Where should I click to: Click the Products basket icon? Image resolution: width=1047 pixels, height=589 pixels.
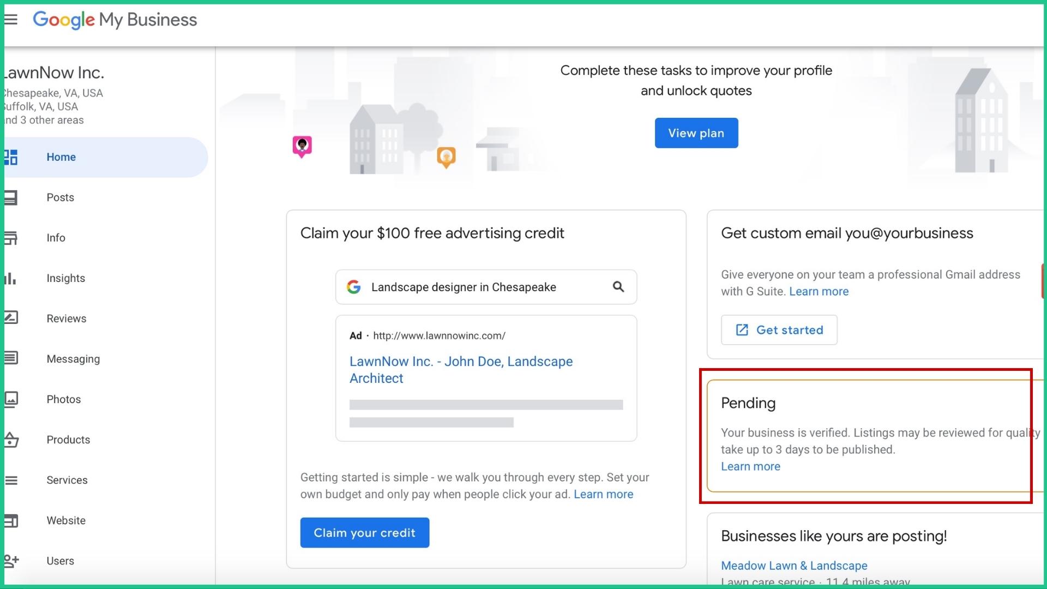coord(11,440)
